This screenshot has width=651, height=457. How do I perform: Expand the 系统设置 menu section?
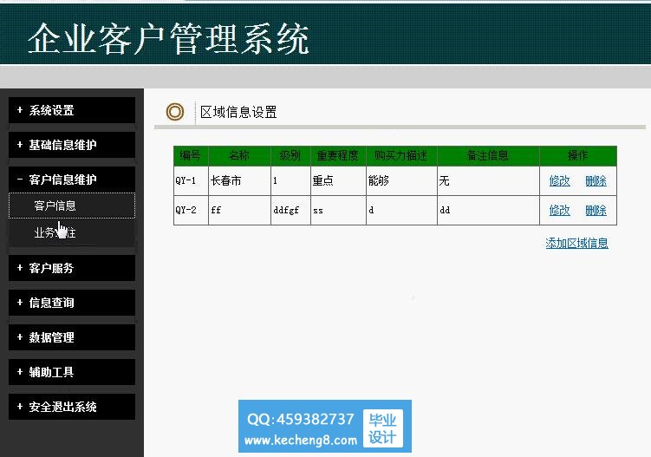click(x=72, y=110)
